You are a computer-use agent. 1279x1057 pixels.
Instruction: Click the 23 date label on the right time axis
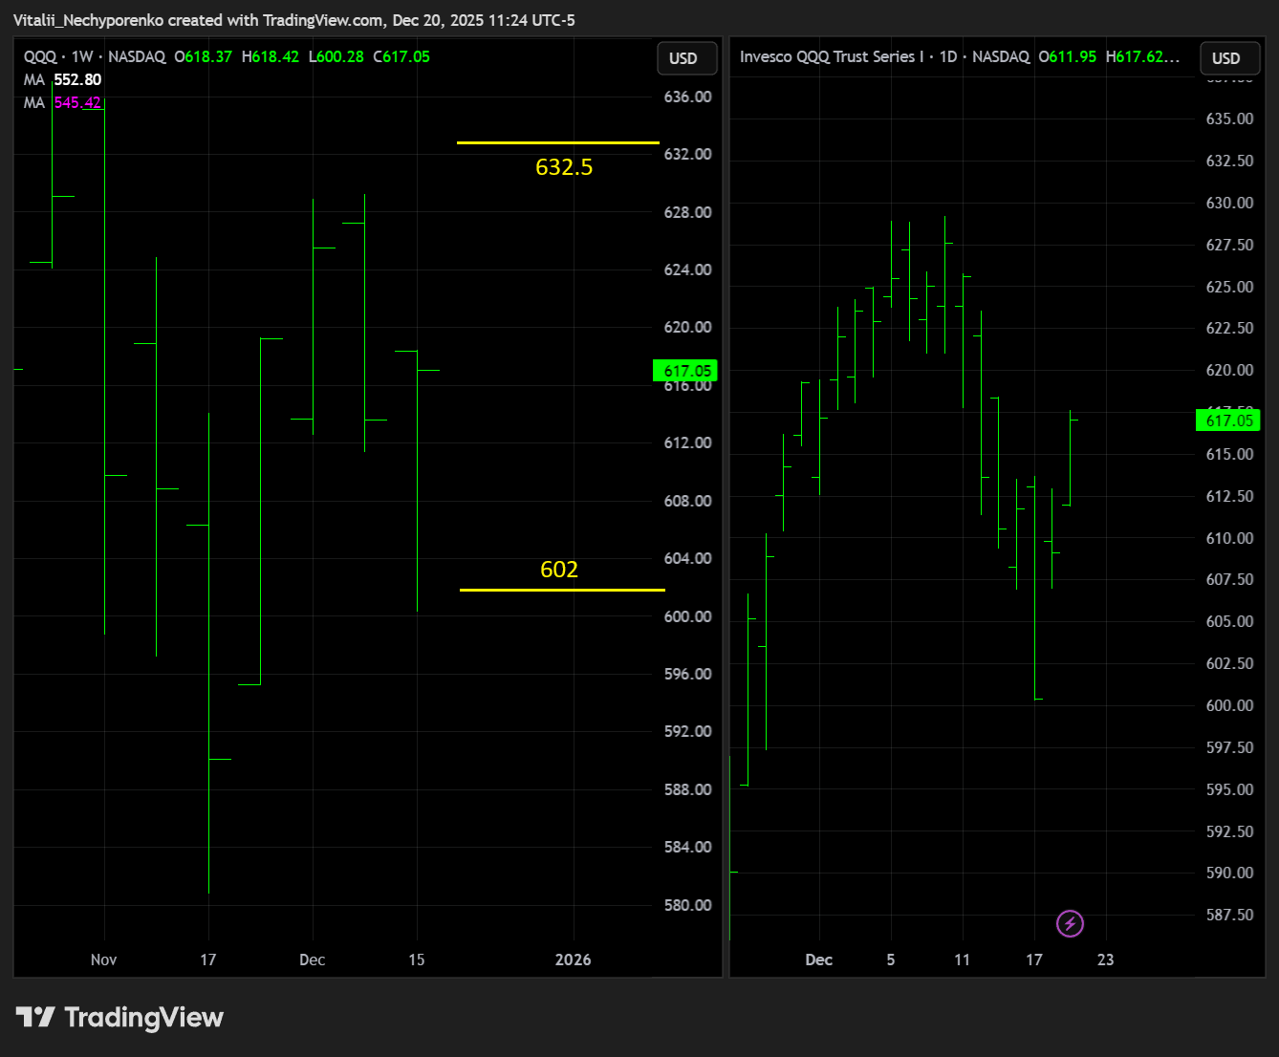(1106, 960)
